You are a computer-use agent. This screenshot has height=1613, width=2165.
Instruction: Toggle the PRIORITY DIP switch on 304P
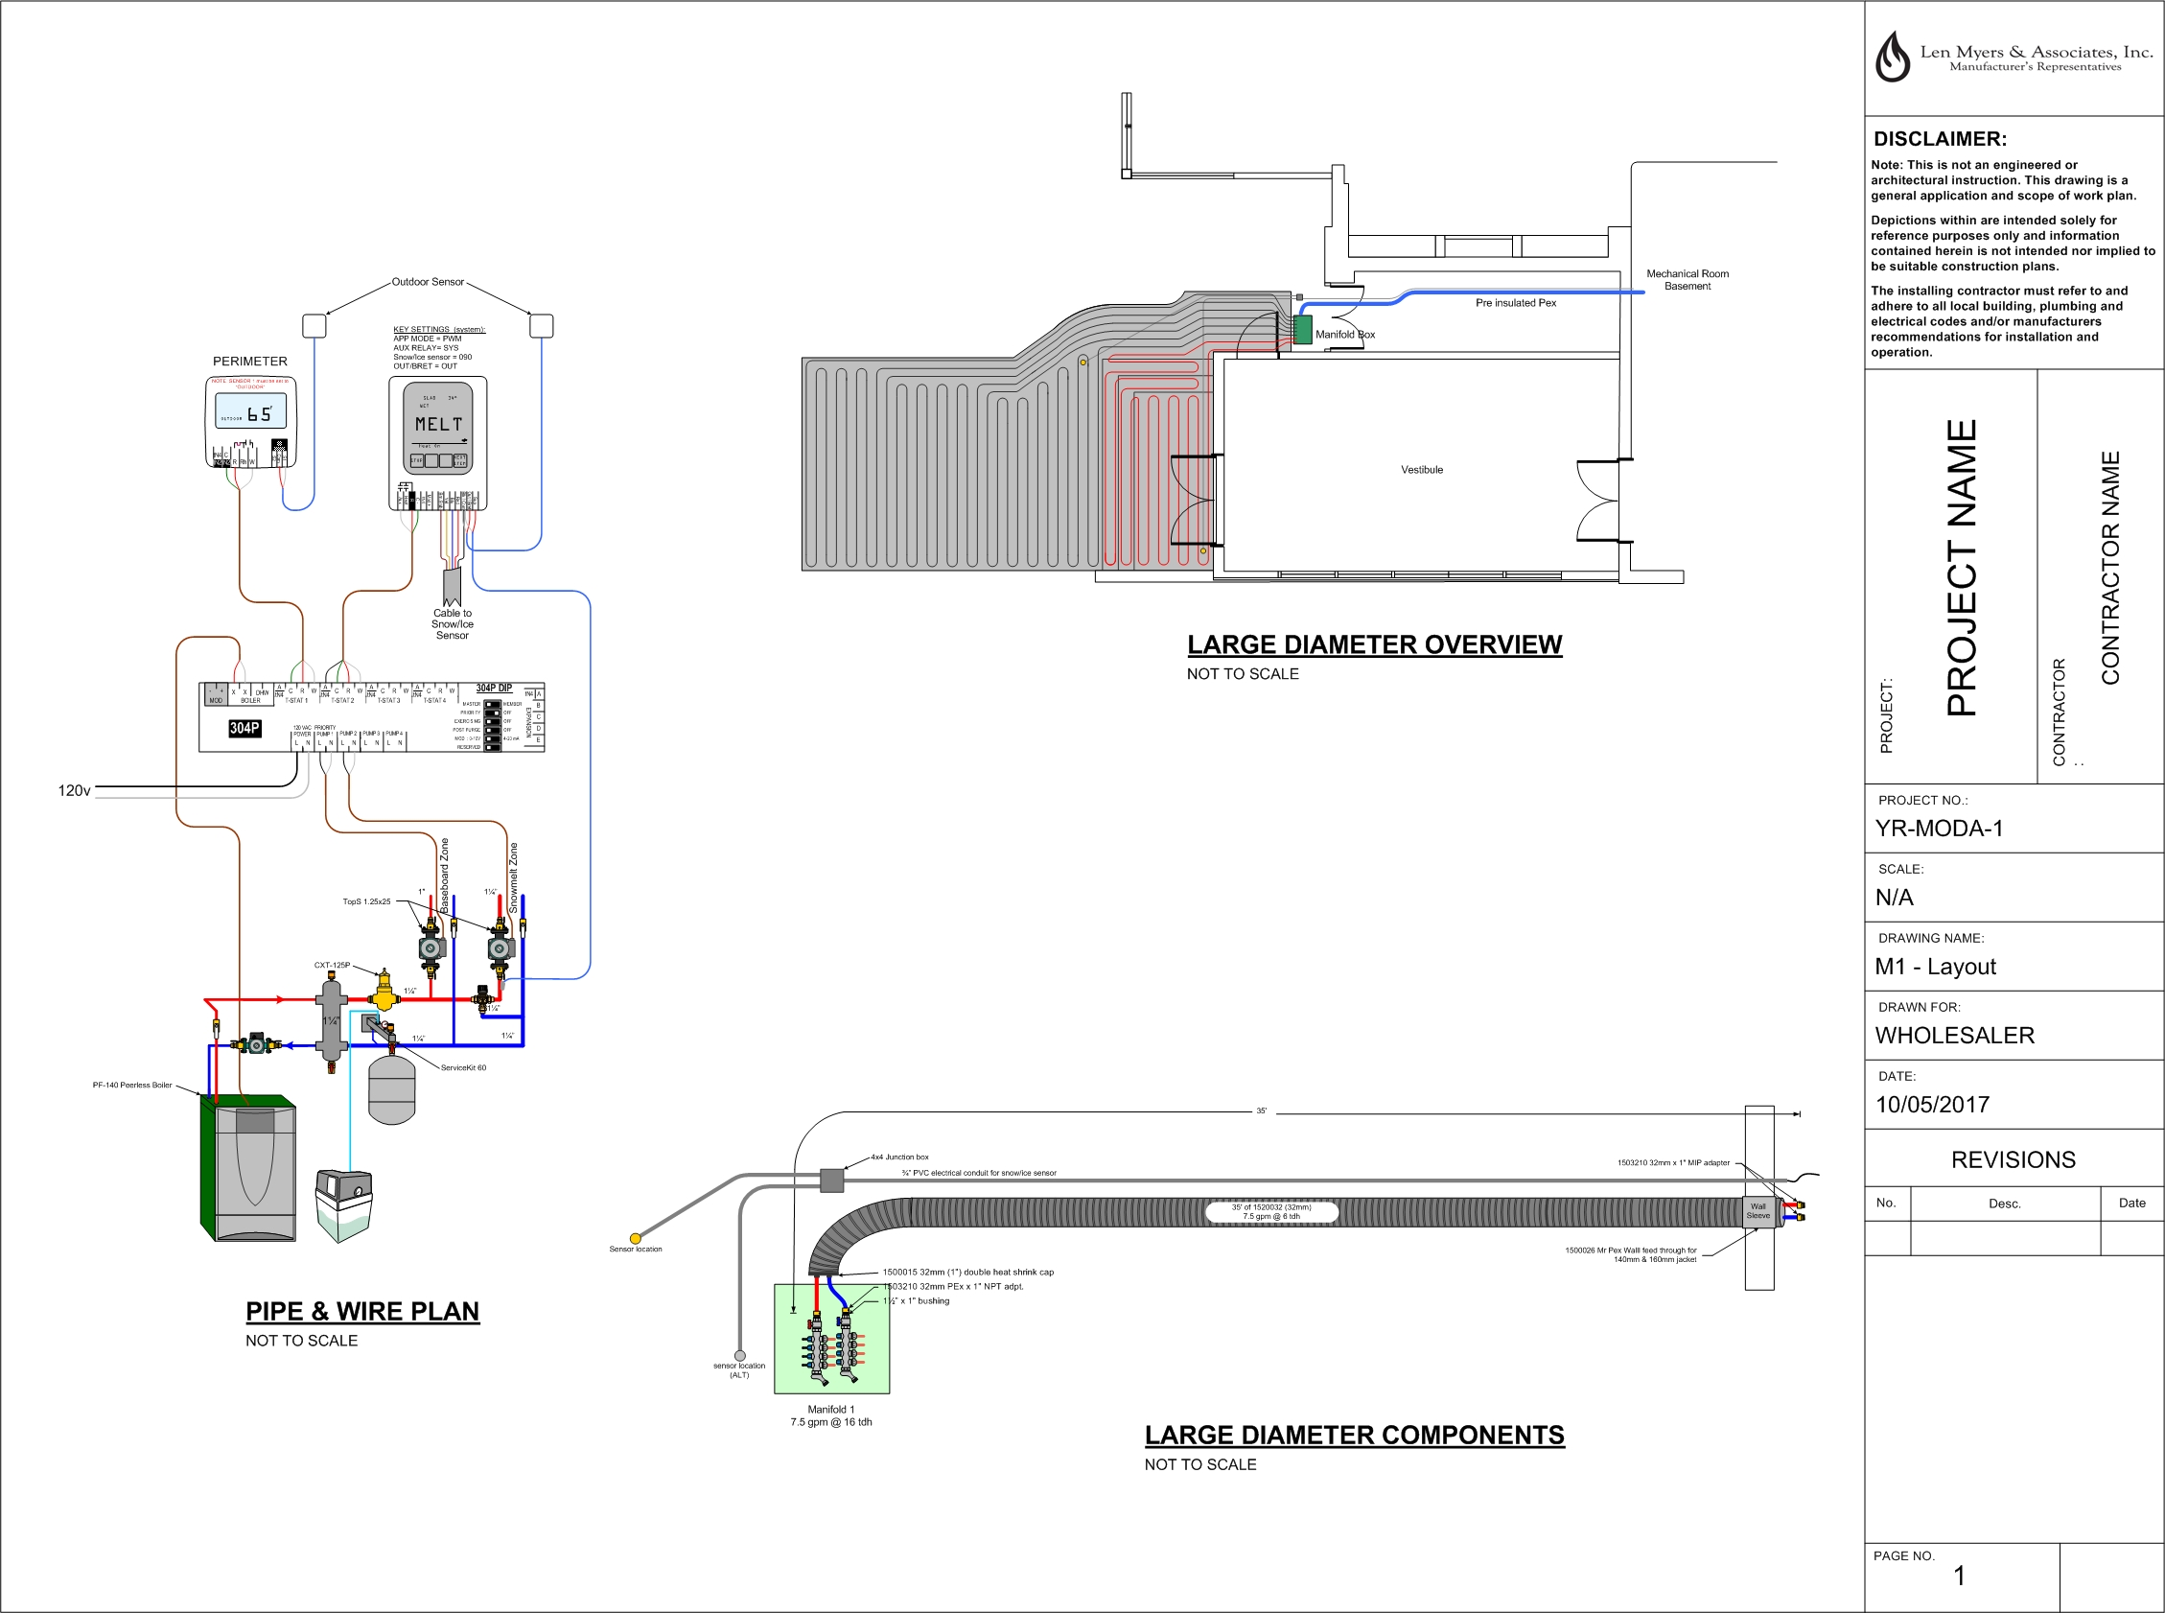point(493,713)
